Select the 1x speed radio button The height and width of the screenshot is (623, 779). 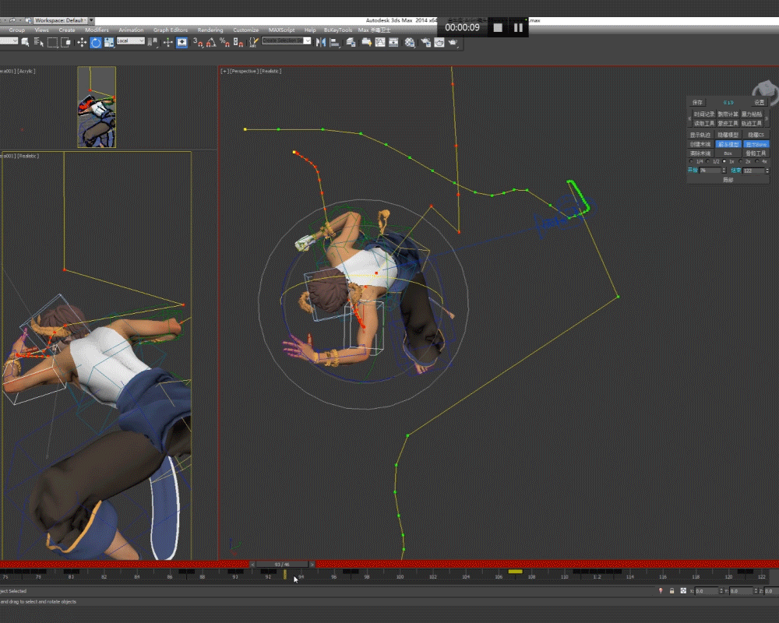point(724,161)
